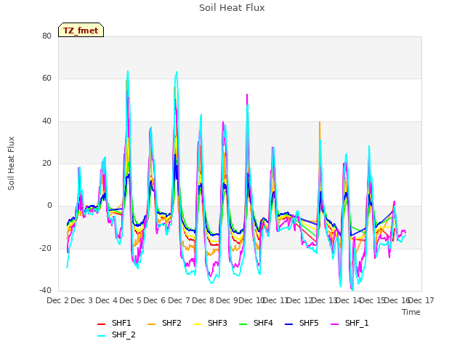Click the SHF4 legend label
The width and height of the screenshot is (465, 349).
click(x=263, y=323)
